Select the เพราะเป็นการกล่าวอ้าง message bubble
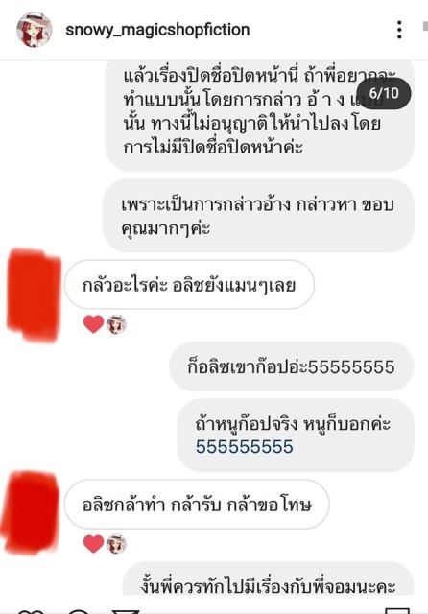 (258, 216)
